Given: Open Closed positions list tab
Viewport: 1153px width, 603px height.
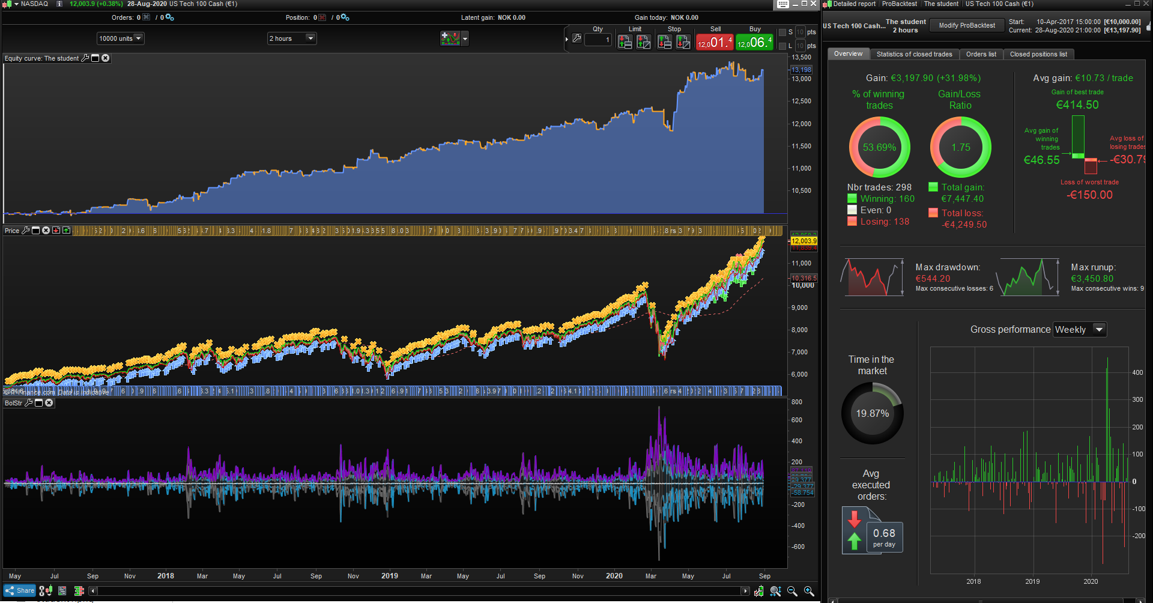Looking at the screenshot, I should 1038,54.
